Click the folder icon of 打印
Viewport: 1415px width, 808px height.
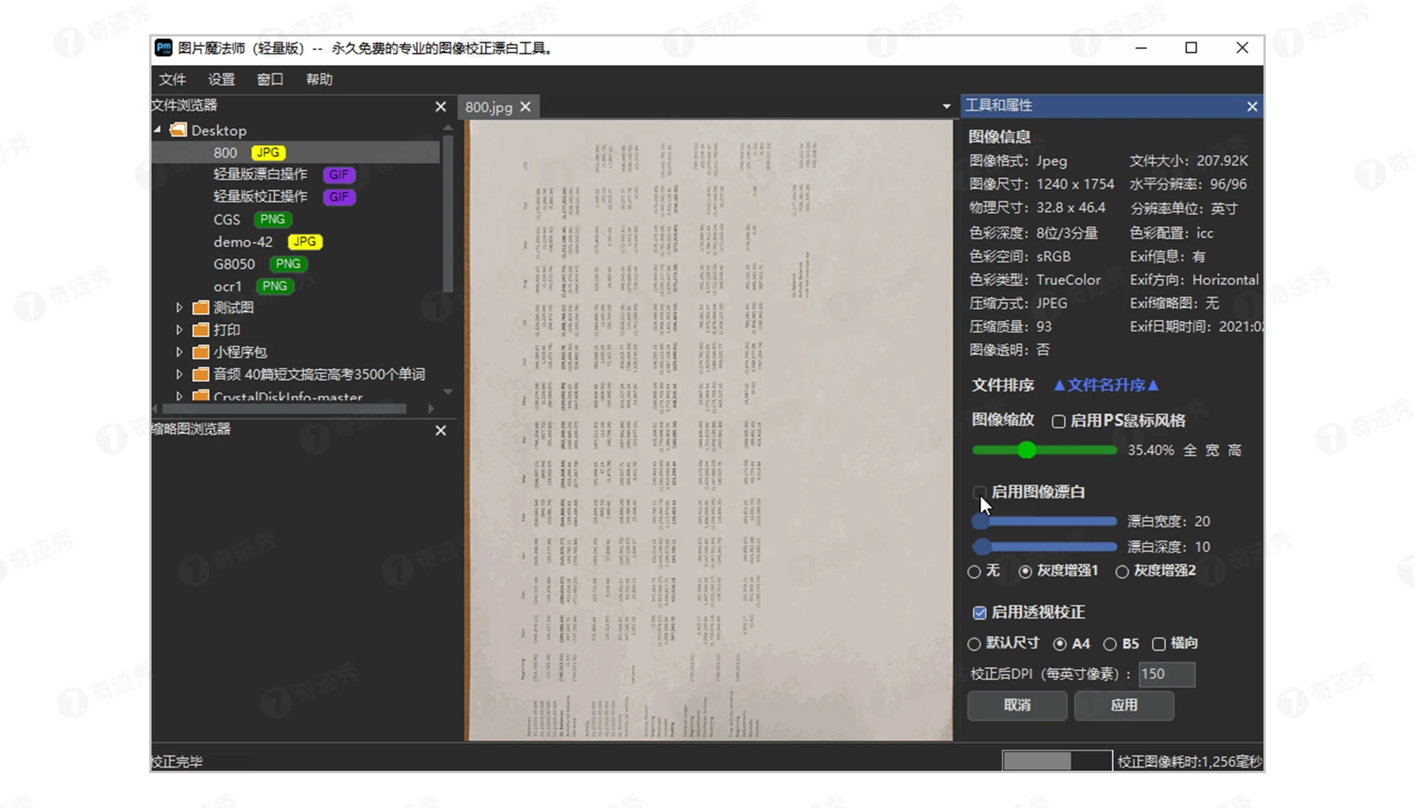[x=200, y=329]
